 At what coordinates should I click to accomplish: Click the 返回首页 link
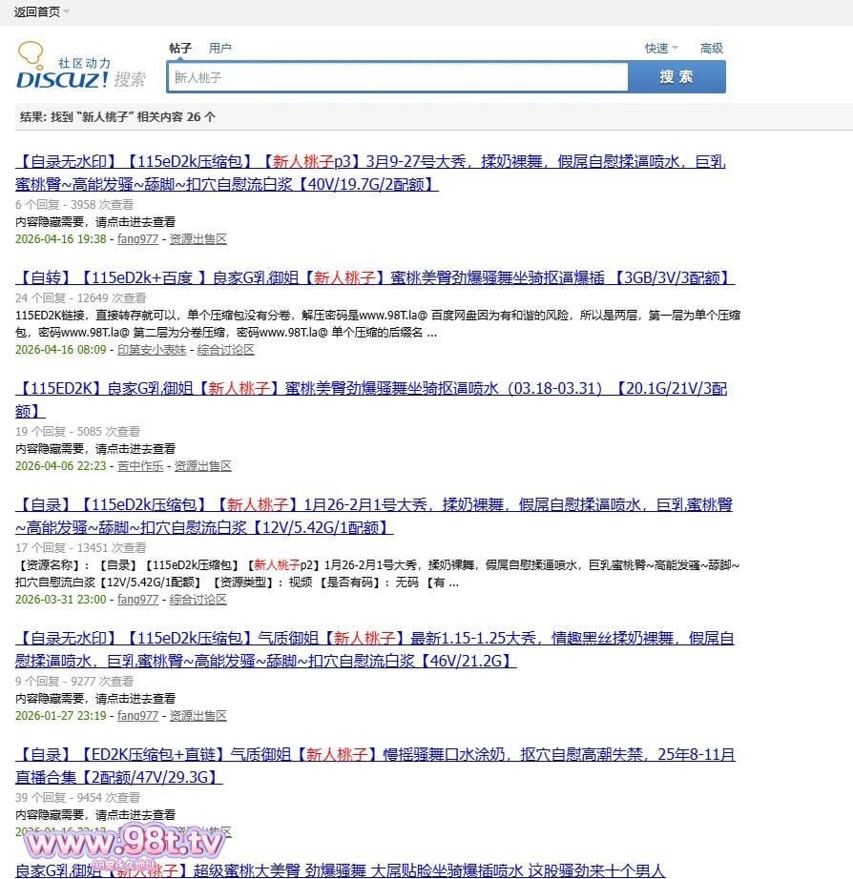click(x=35, y=11)
